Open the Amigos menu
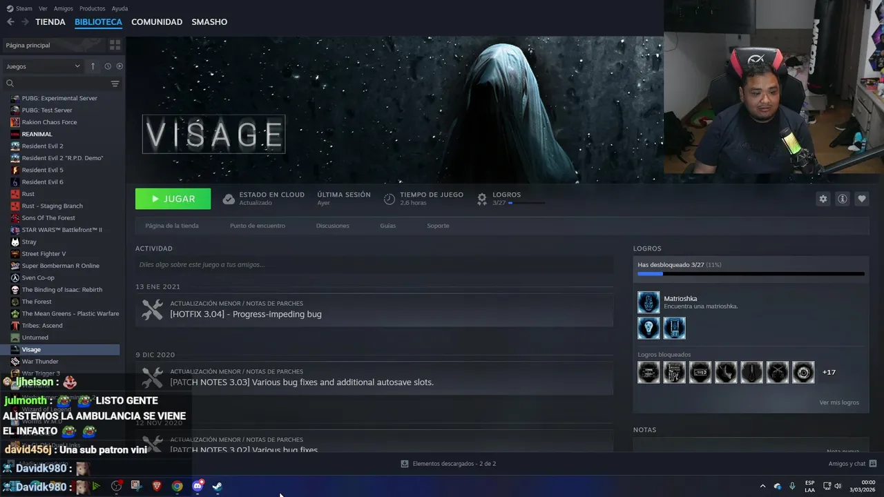The width and height of the screenshot is (884, 497). click(x=64, y=8)
